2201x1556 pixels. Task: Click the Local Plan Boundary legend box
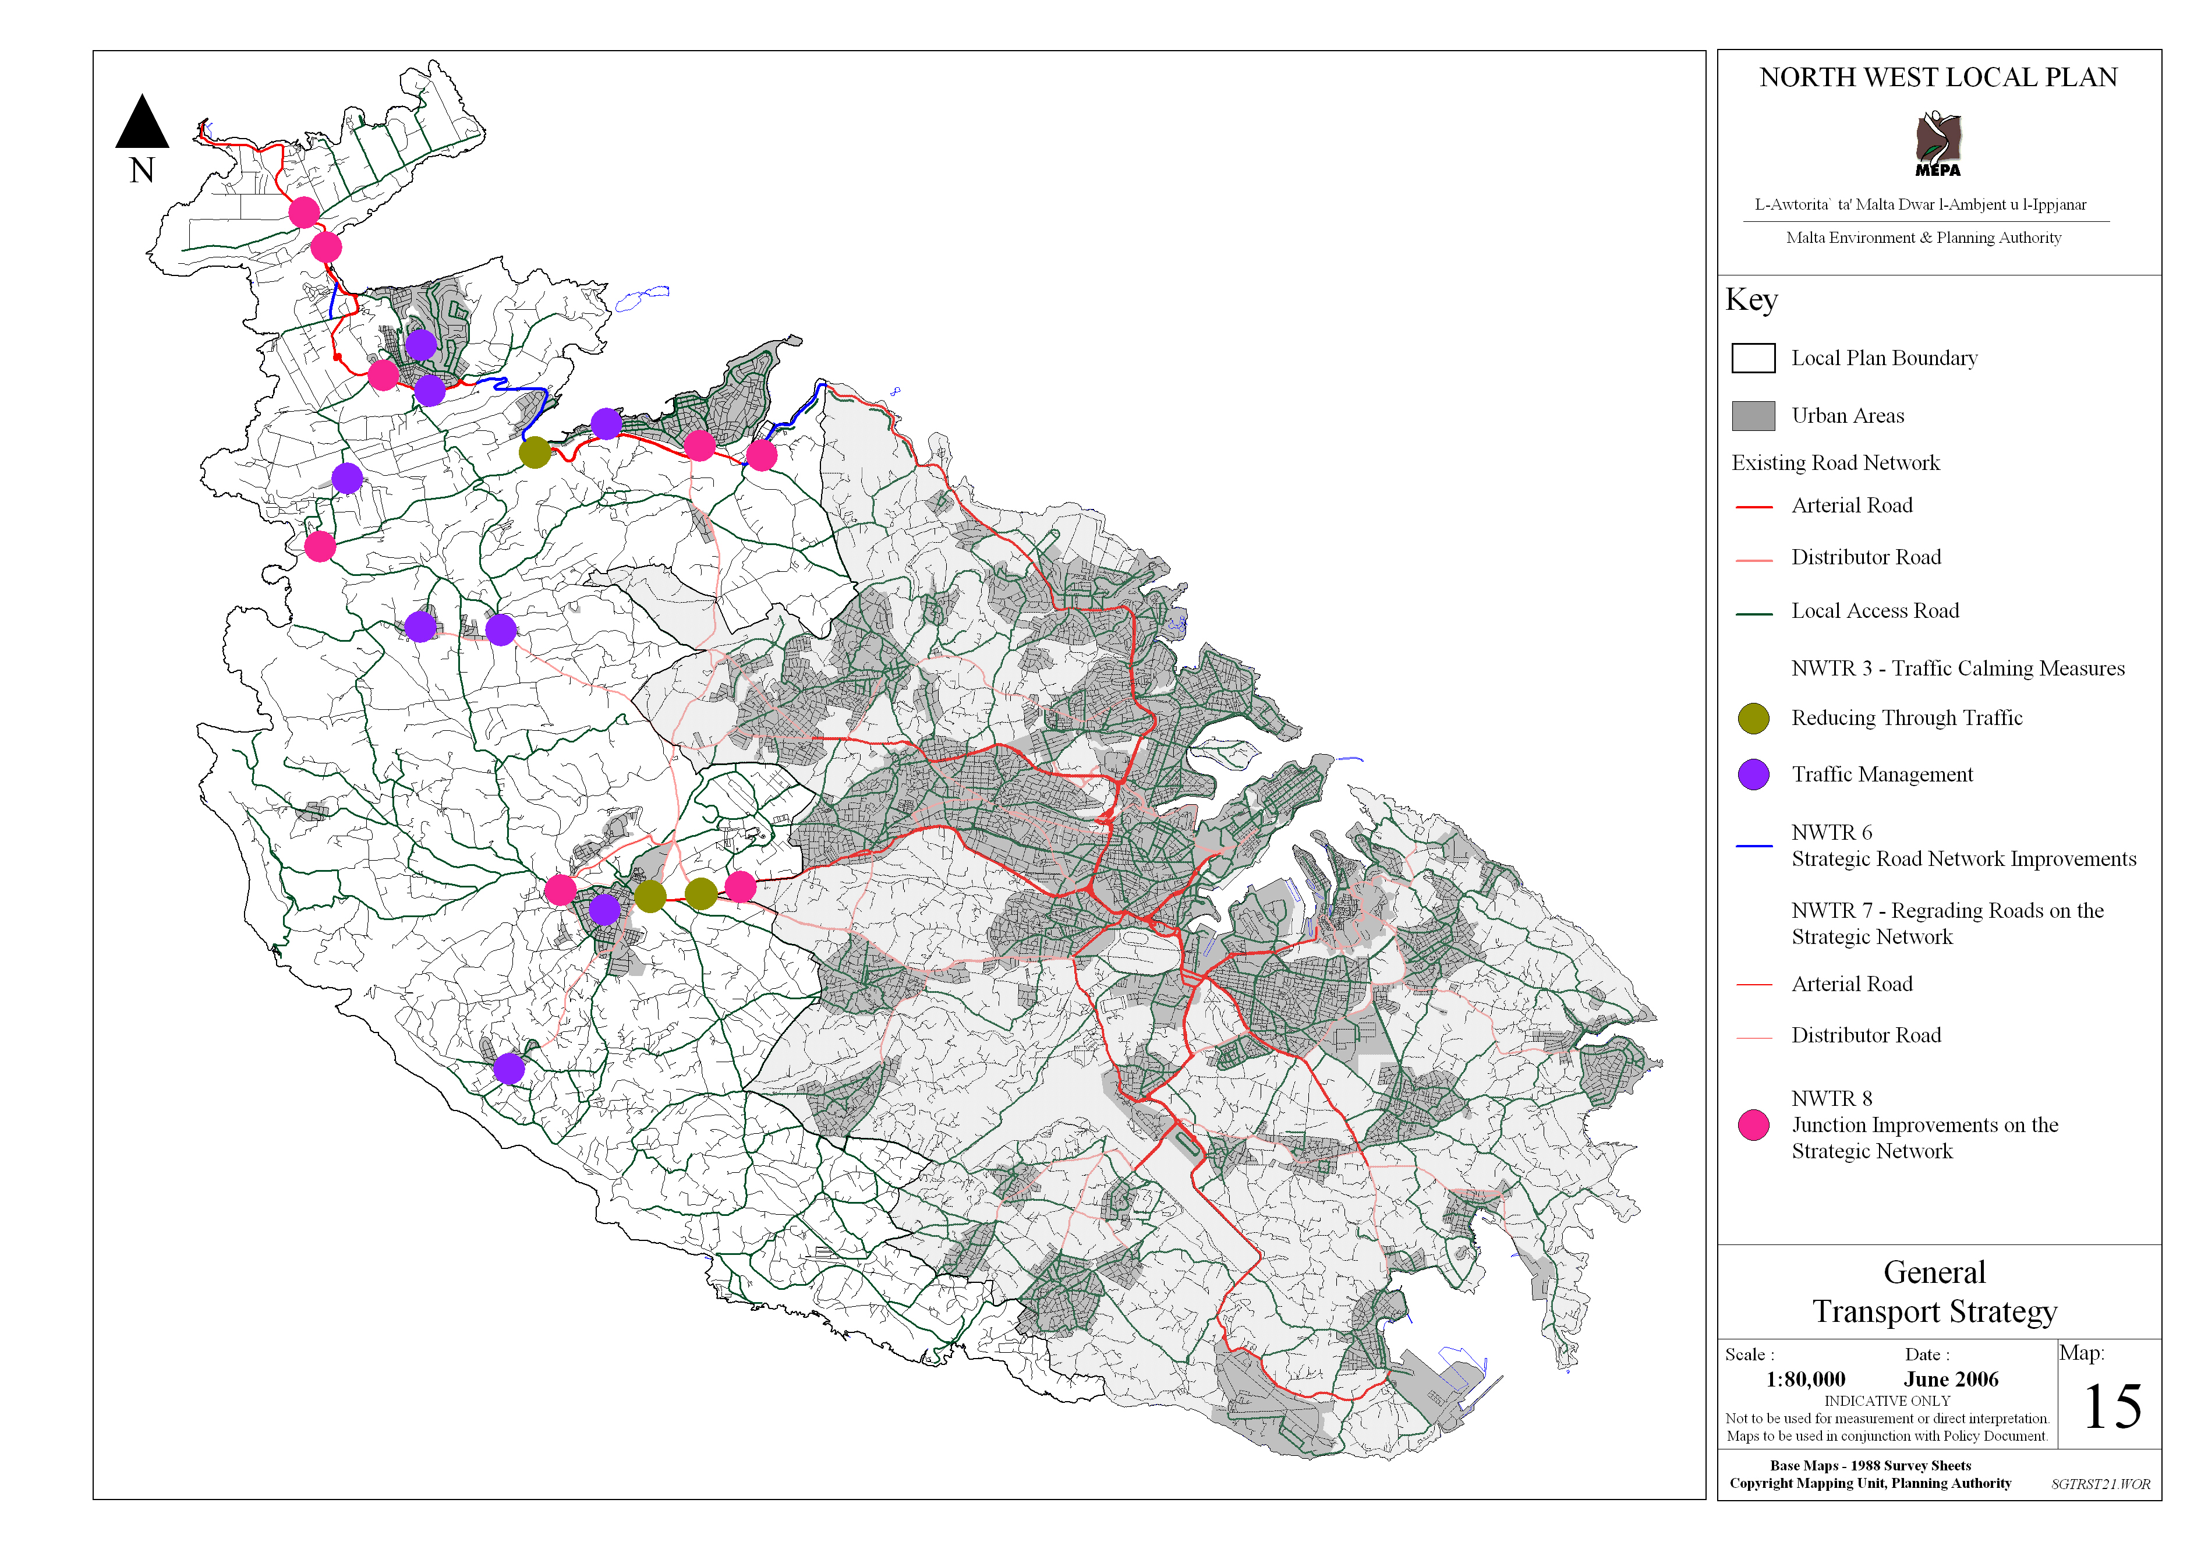click(1753, 359)
